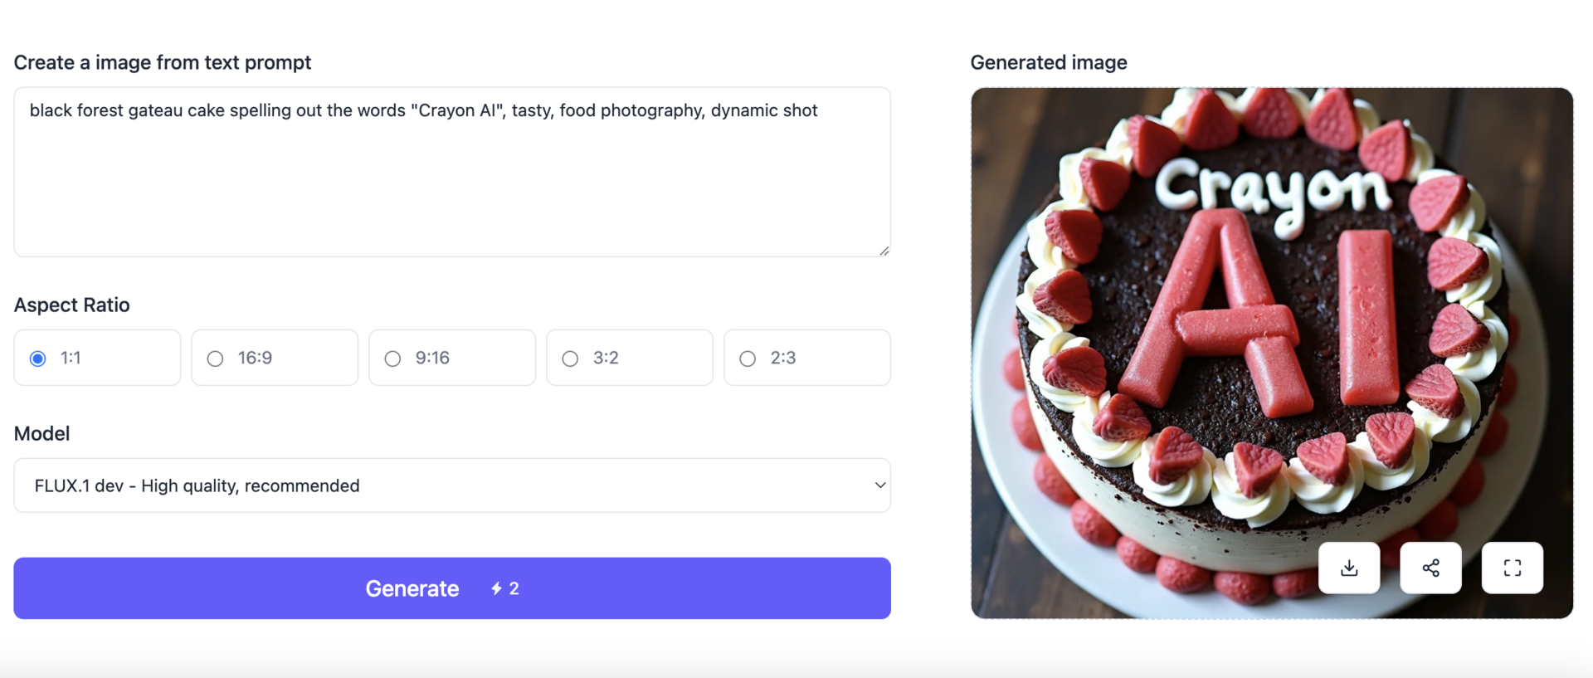Download the generated cake image
1593x678 pixels.
[1349, 568]
